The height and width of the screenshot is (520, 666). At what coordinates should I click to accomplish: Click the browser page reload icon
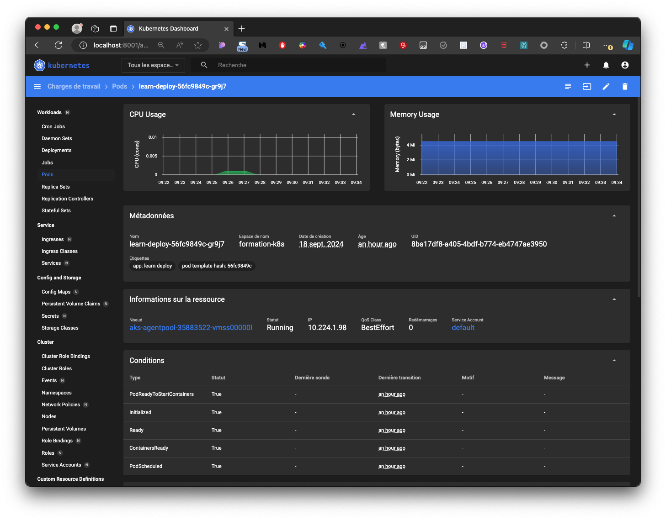pos(59,45)
